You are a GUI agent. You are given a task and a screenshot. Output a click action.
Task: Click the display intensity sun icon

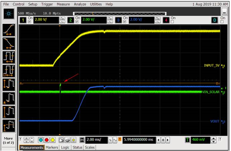74,140
